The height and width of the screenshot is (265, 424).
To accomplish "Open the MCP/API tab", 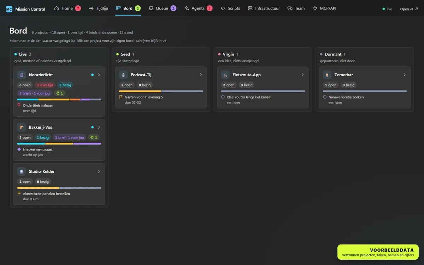I will (324, 8).
